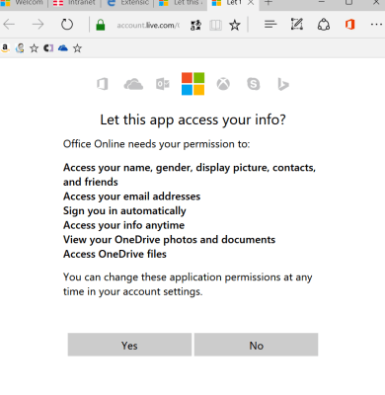Click Yes to grant permissions

click(x=129, y=345)
